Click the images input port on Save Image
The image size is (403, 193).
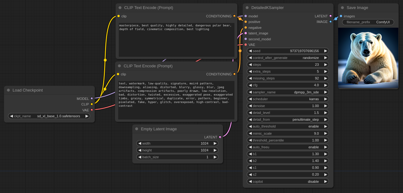[x=341, y=16]
